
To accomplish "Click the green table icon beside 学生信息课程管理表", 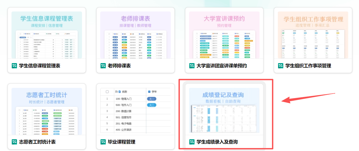I will 14,66.
